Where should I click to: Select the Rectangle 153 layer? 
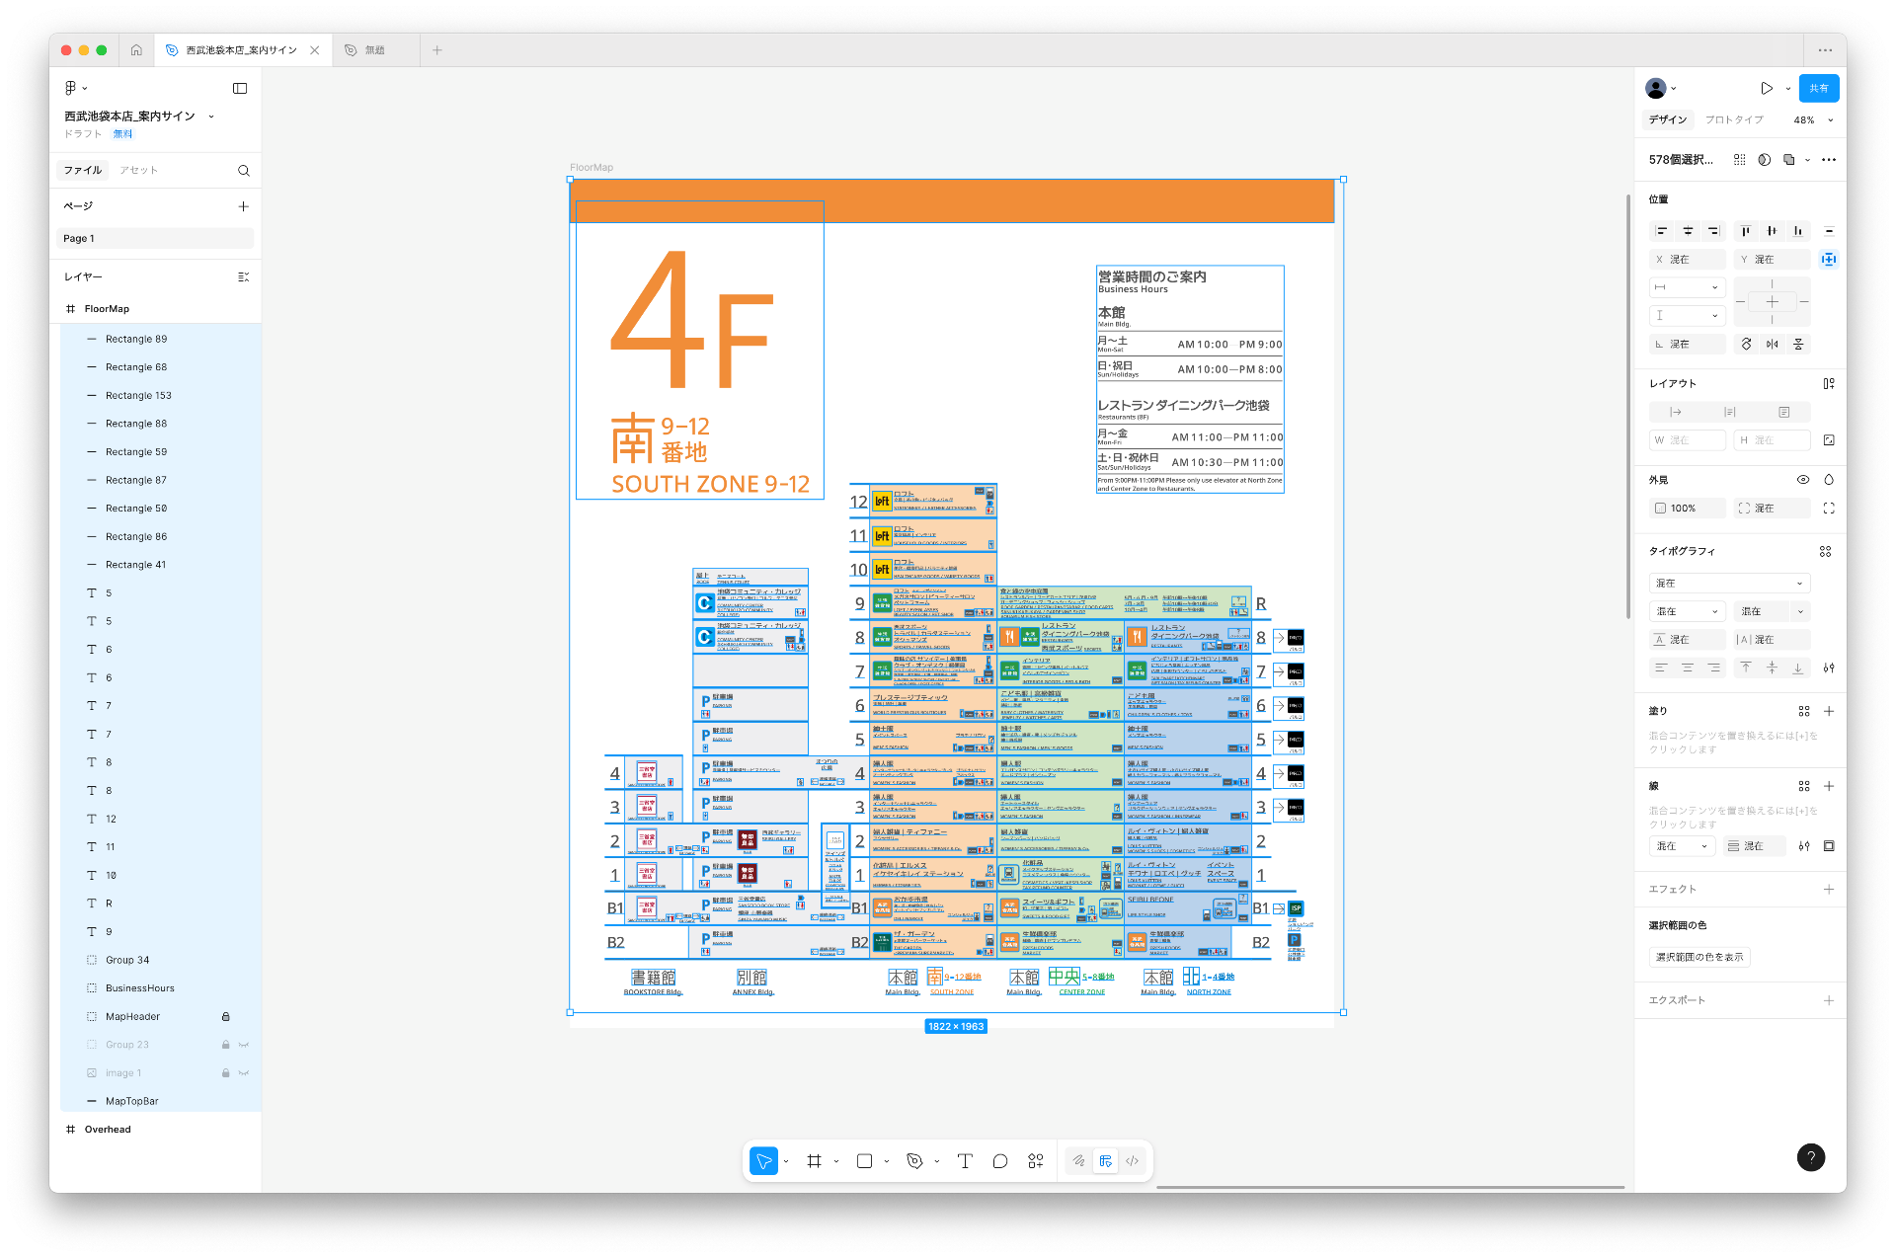[138, 395]
